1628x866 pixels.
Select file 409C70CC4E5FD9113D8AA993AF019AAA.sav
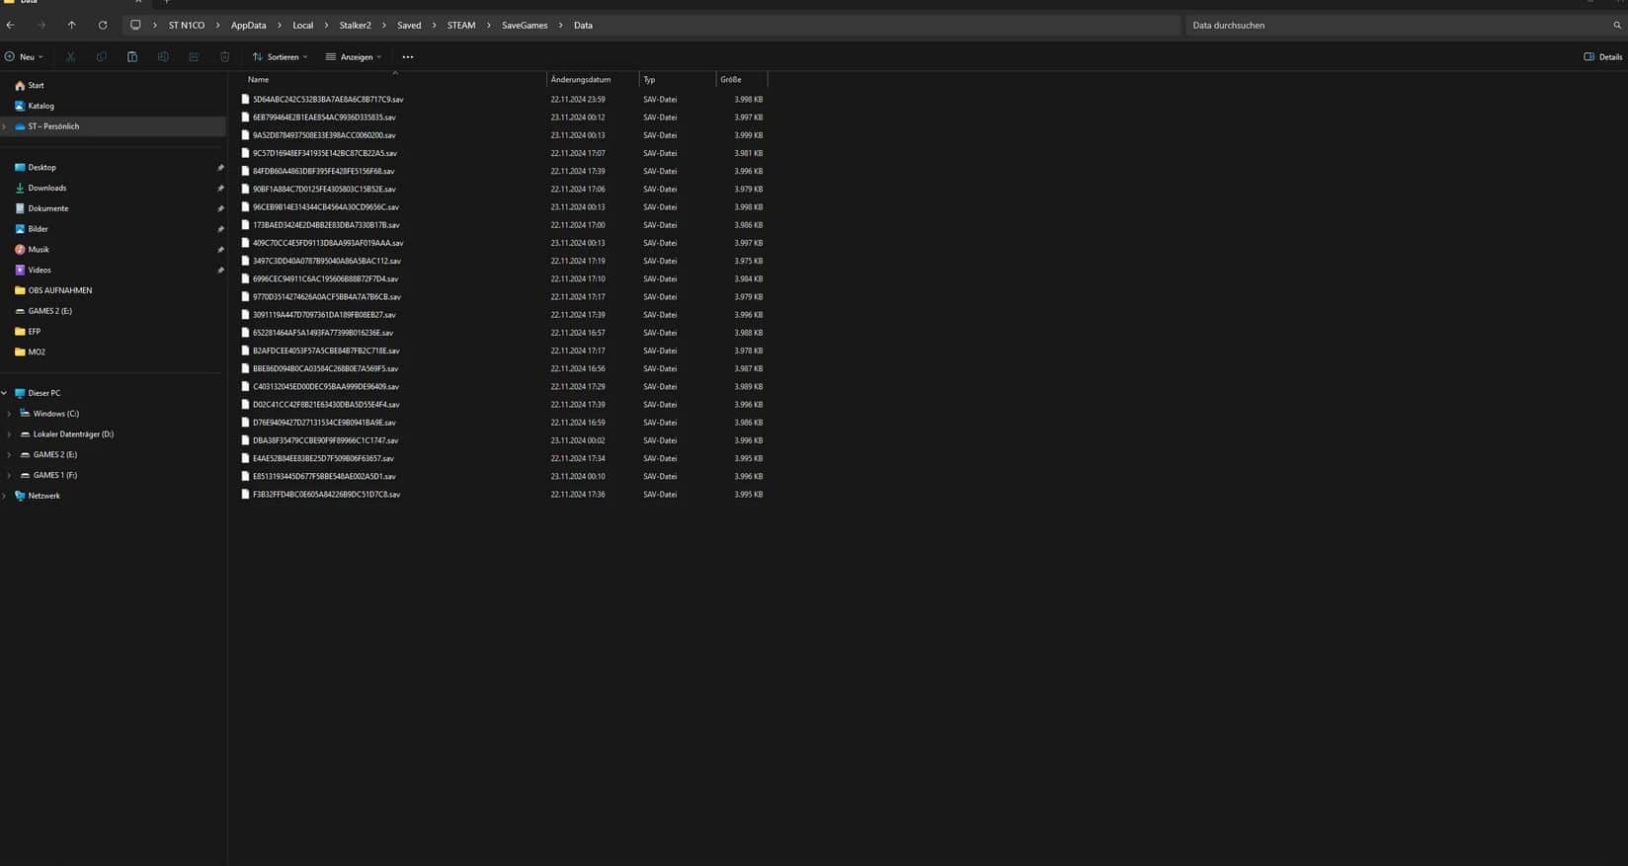tap(328, 243)
